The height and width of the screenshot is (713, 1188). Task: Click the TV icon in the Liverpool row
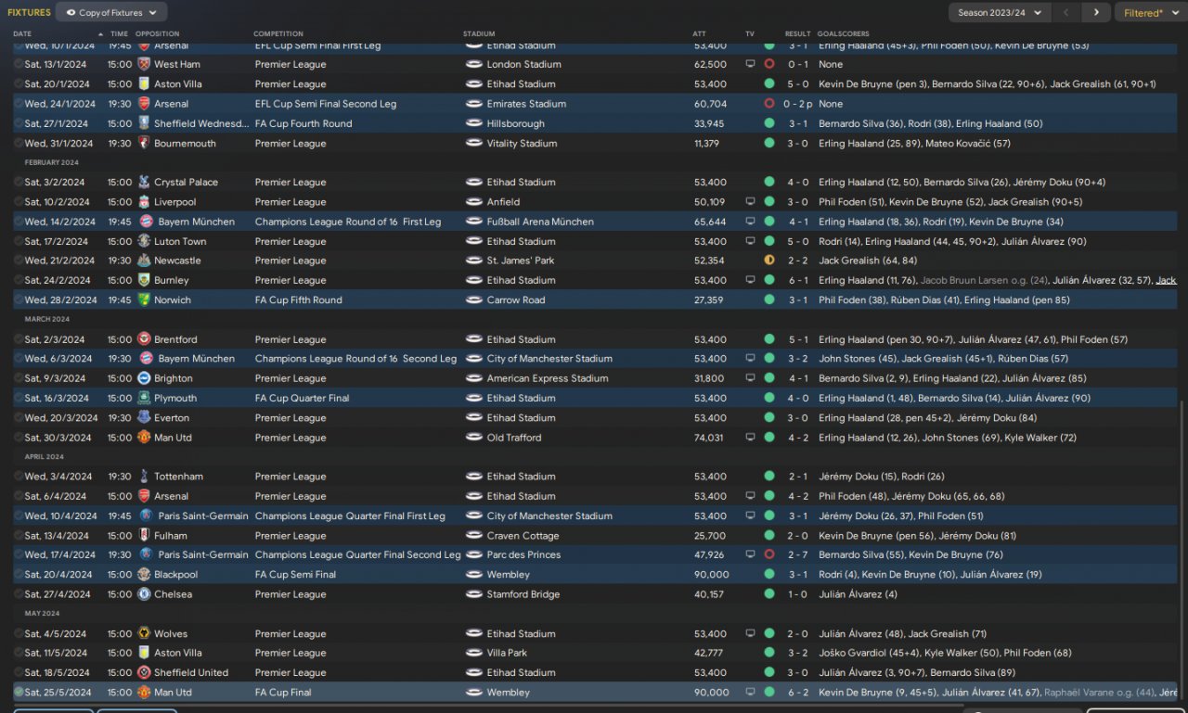(750, 202)
